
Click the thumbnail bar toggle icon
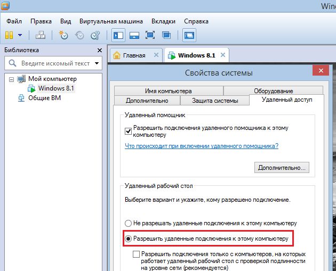(134, 35)
